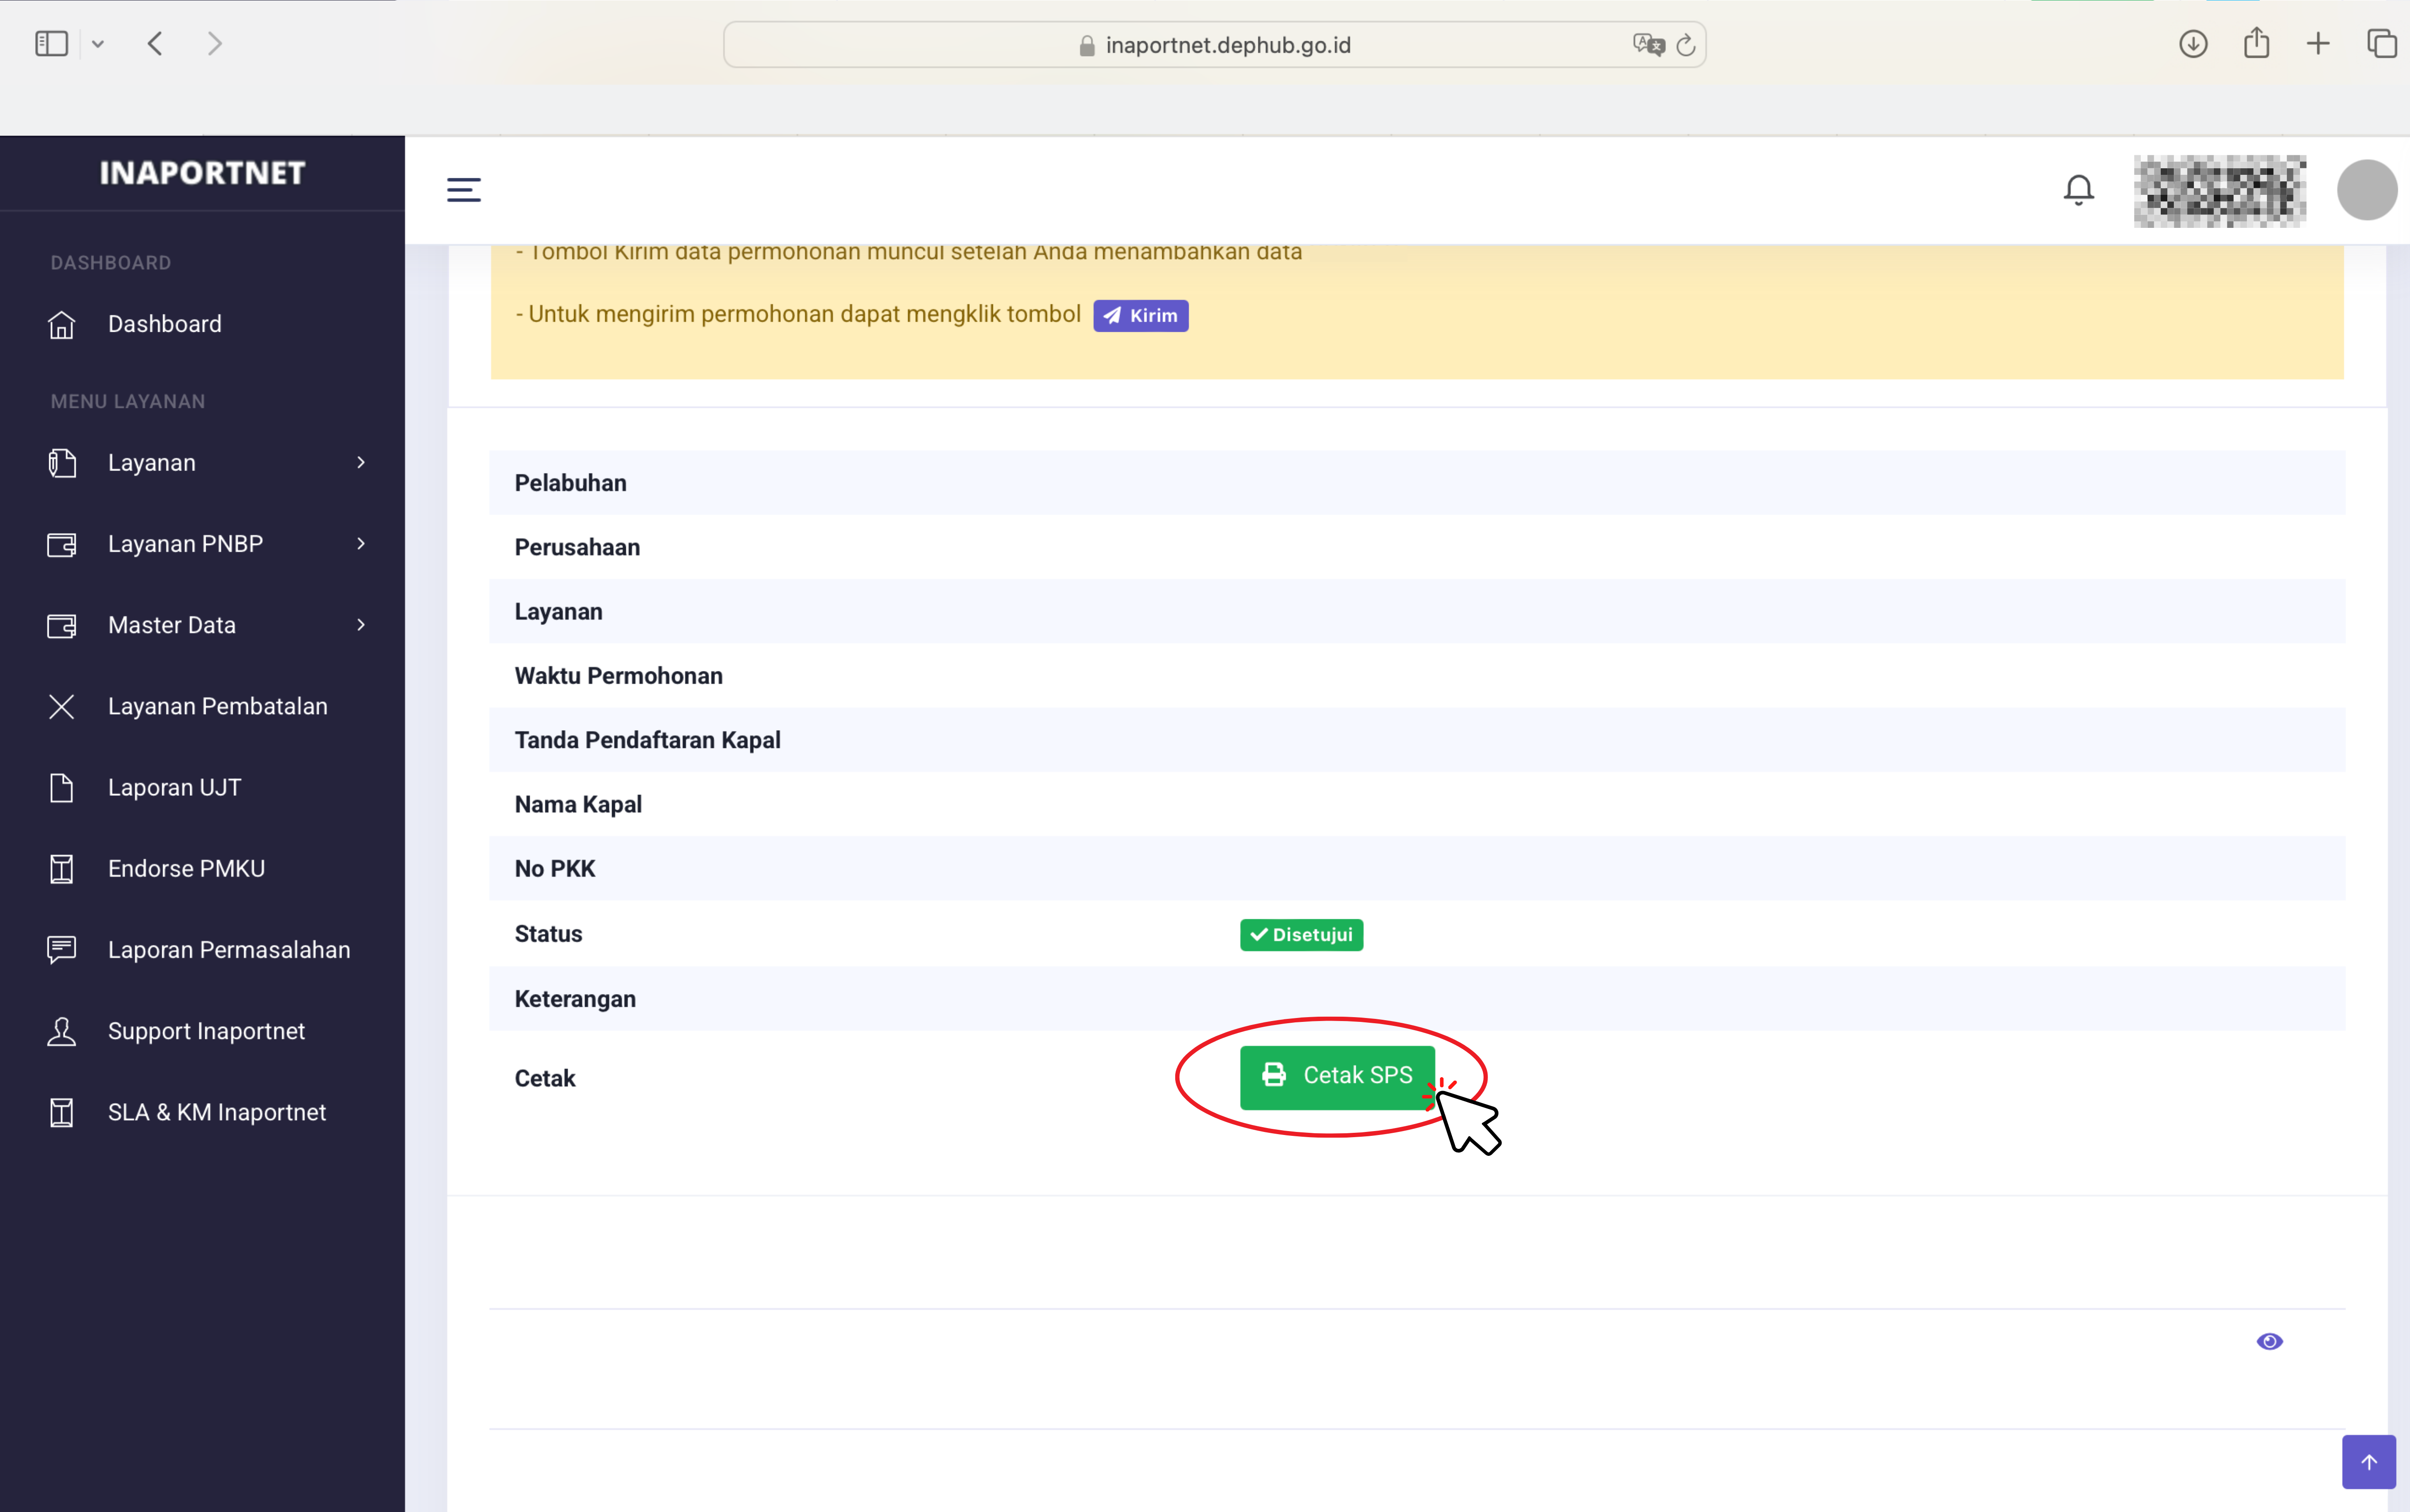Open Safari downloads icon

click(2193, 44)
